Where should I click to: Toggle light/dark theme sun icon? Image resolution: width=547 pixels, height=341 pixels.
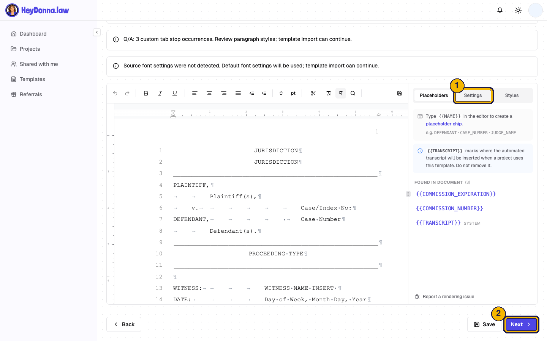tap(518, 10)
